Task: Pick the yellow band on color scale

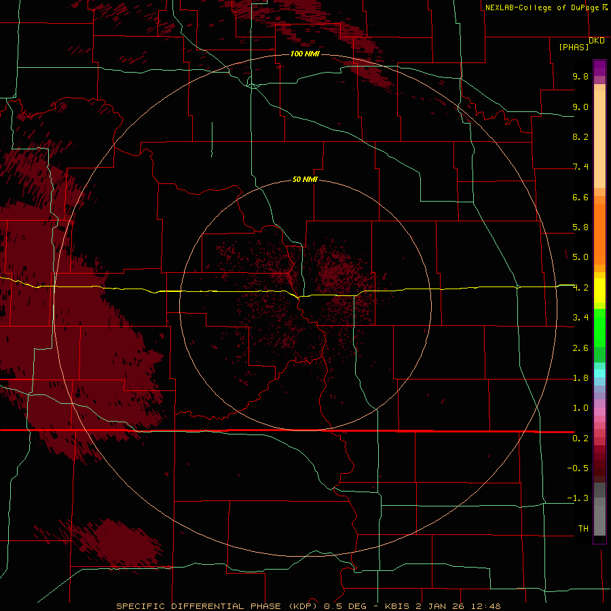Action: tap(599, 291)
